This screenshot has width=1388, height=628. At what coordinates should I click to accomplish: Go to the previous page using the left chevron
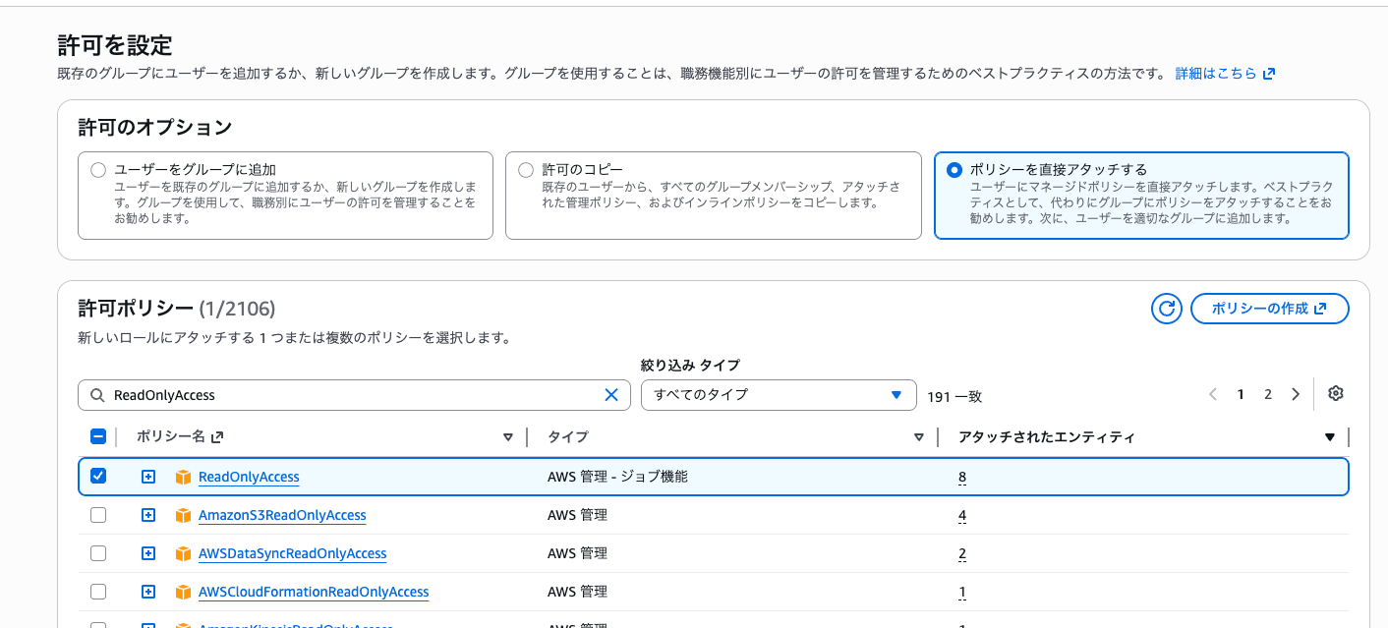pyautogui.click(x=1213, y=394)
